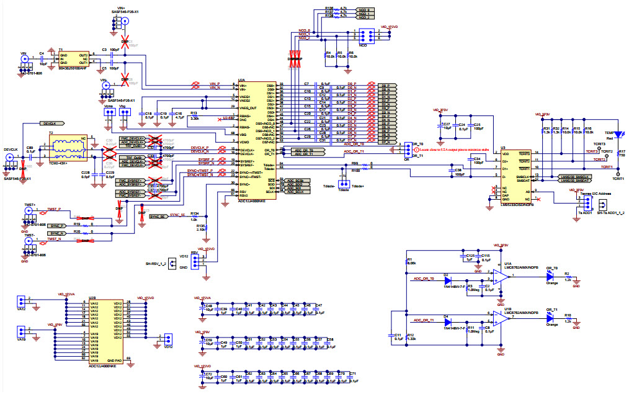Click the note about minimizing stubs near U2A
Screen dimensions: 629x394
(x=454, y=150)
